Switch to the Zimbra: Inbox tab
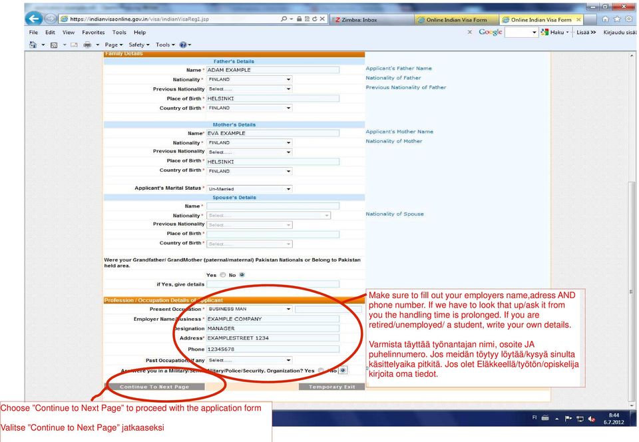This screenshot has width=639, height=442. [372, 19]
